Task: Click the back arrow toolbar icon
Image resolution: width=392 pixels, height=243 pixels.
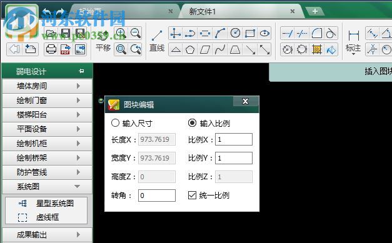Action: click(14, 49)
